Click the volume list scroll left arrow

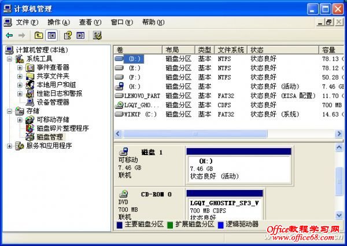pos(118,134)
